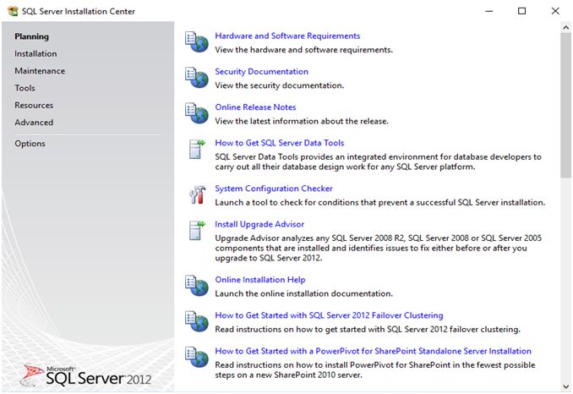Click the Hardware and Software Requirements globe icon
Screen dimensions: 573x394
[x=197, y=42]
